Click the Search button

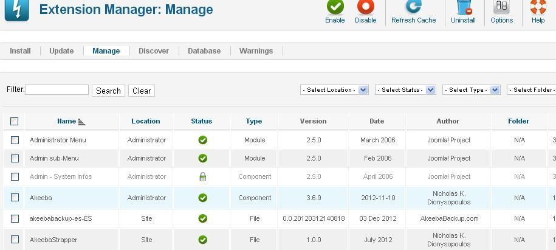(x=108, y=91)
